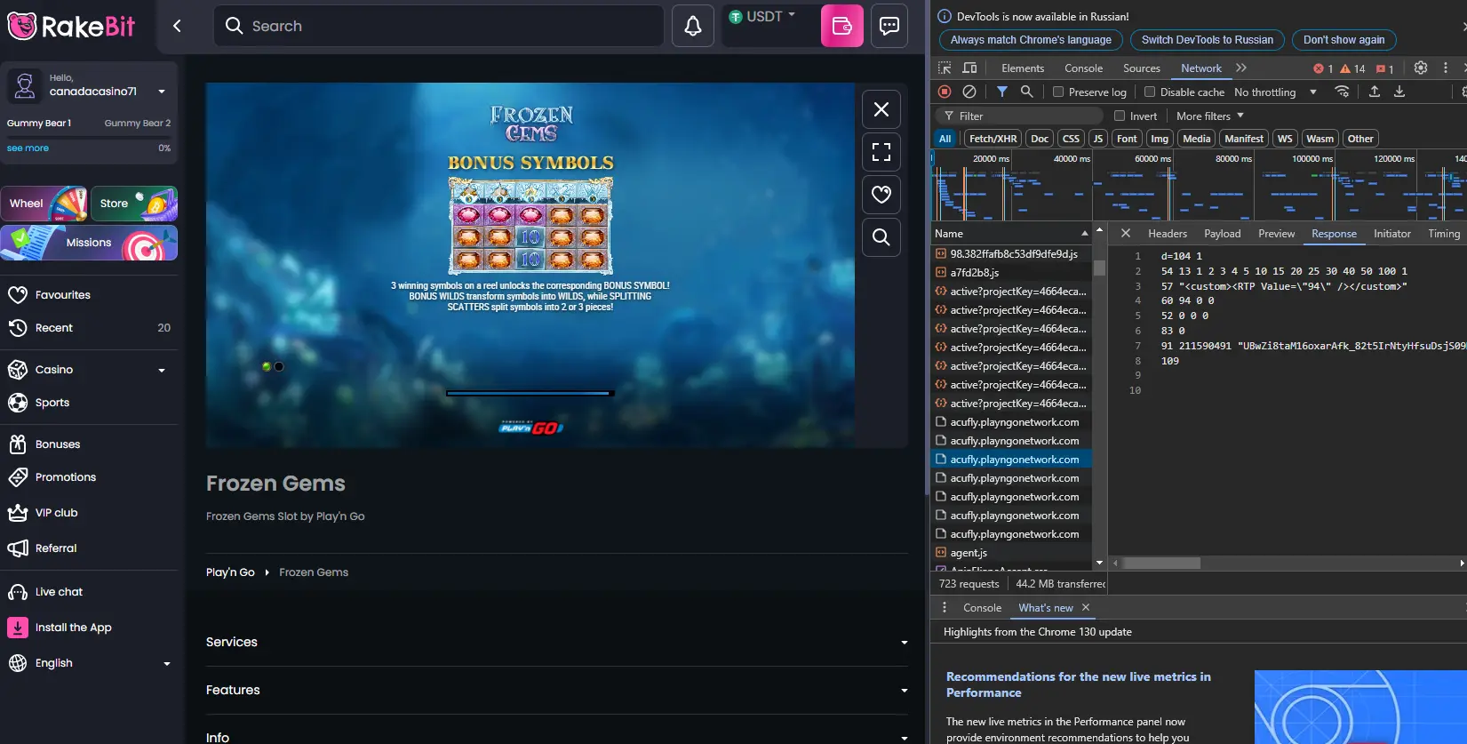Enable the Preserve log checkbox
The width and height of the screenshot is (1467, 744).
(x=1058, y=92)
